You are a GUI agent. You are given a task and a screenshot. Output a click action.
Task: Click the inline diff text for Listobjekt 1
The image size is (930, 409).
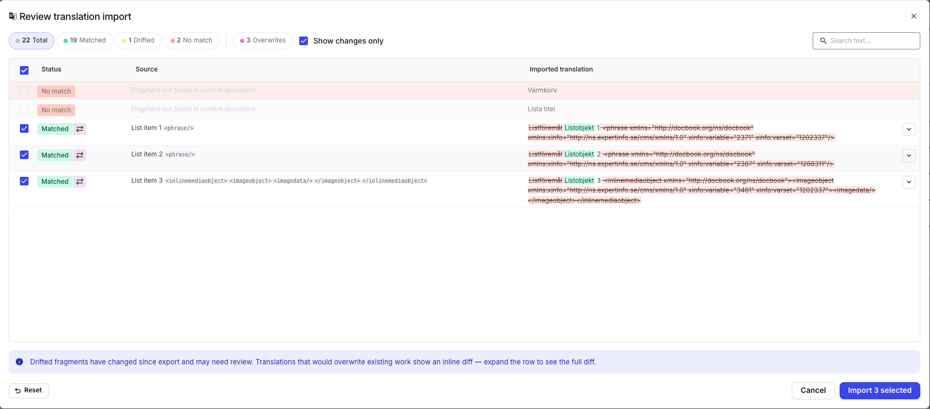681,133
